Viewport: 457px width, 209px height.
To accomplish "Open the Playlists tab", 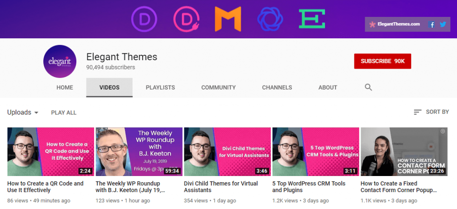I will click(160, 87).
